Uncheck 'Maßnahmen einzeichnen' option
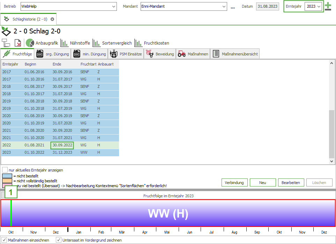Screen dimensions: 336x244 coord(4,240)
